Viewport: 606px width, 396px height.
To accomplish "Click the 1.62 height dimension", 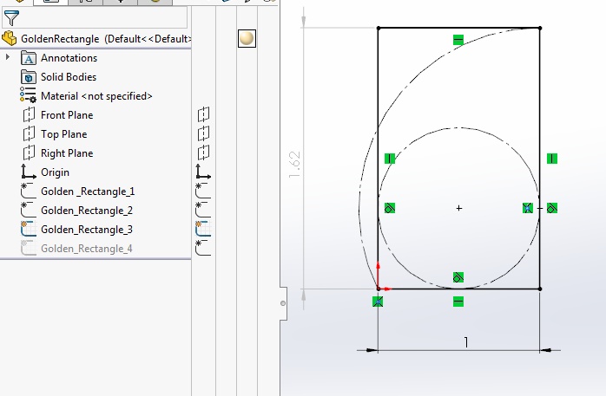I will point(294,165).
